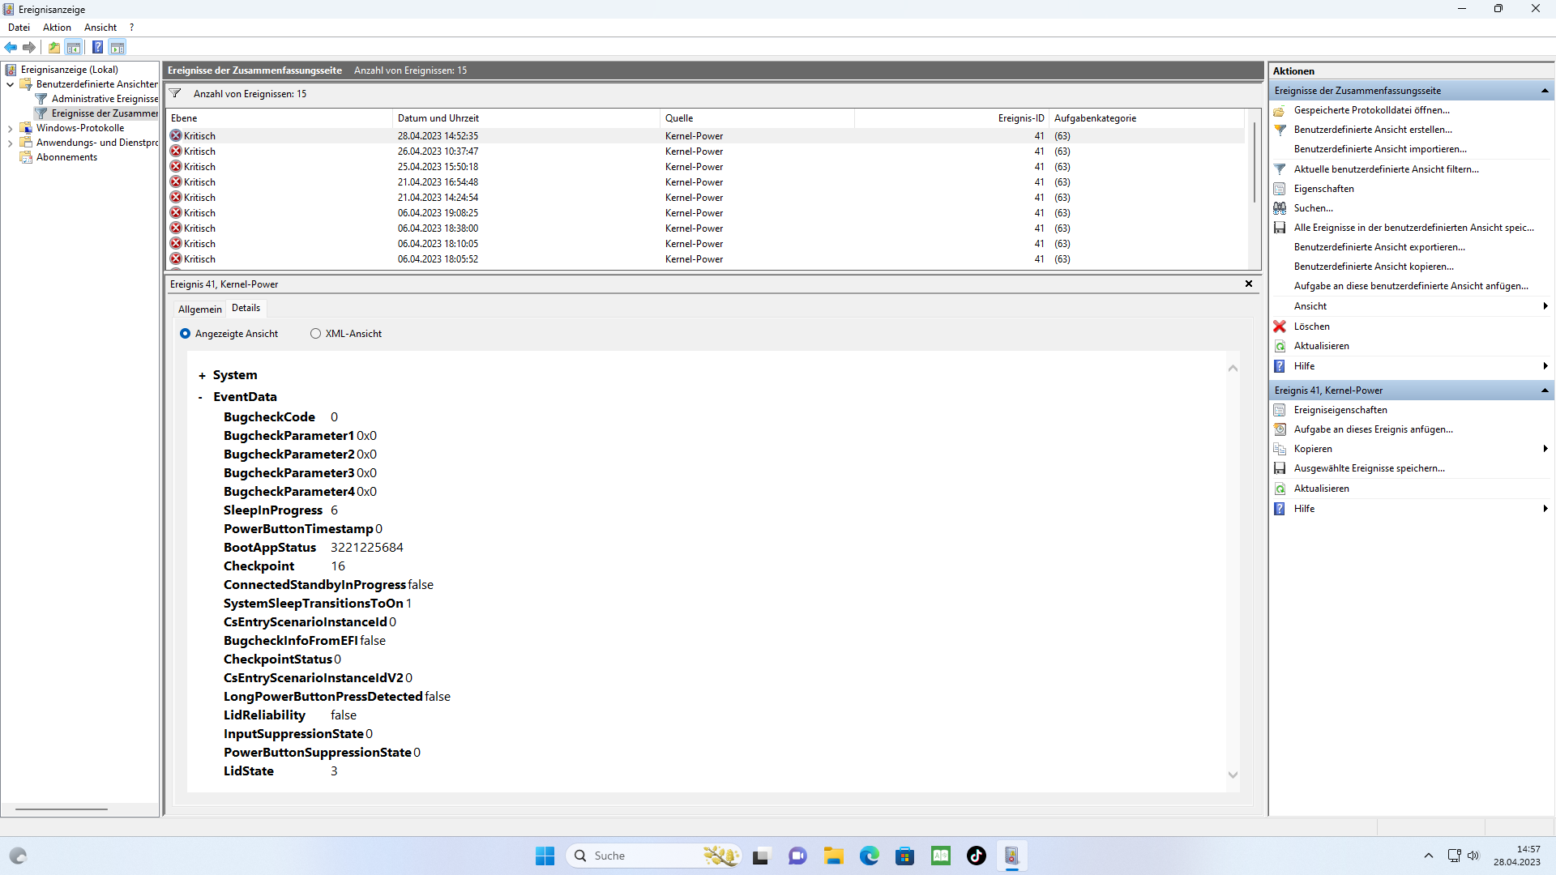Select the XML-Ansicht radio button
Image resolution: width=1556 pixels, height=875 pixels.
[315, 334]
